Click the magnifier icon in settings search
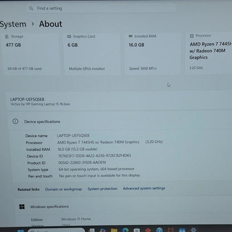Viewport: 232px width, 232px height. [x=31, y=8]
